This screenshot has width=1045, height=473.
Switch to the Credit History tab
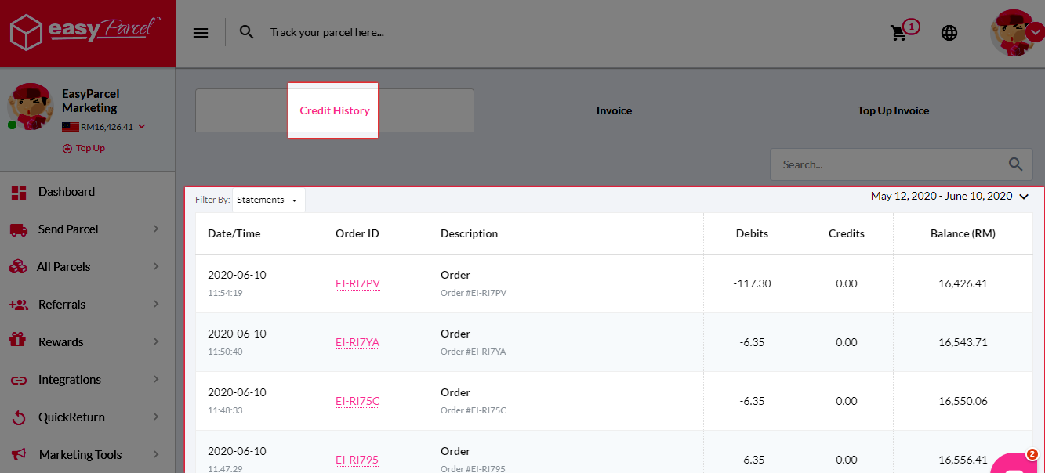tap(335, 110)
